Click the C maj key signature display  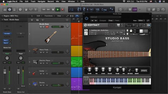[104, 10]
